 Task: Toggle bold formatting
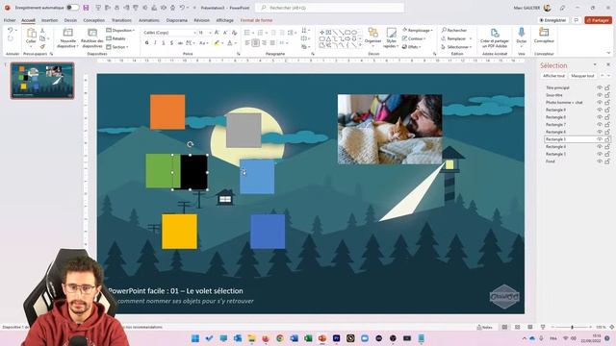pos(147,42)
